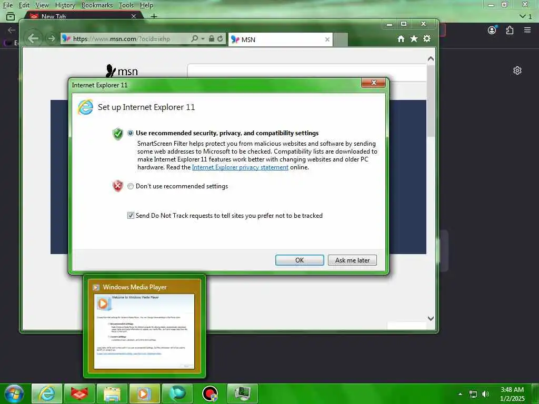Open IE tools gear icon
This screenshot has width=539, height=404.
(x=427, y=38)
